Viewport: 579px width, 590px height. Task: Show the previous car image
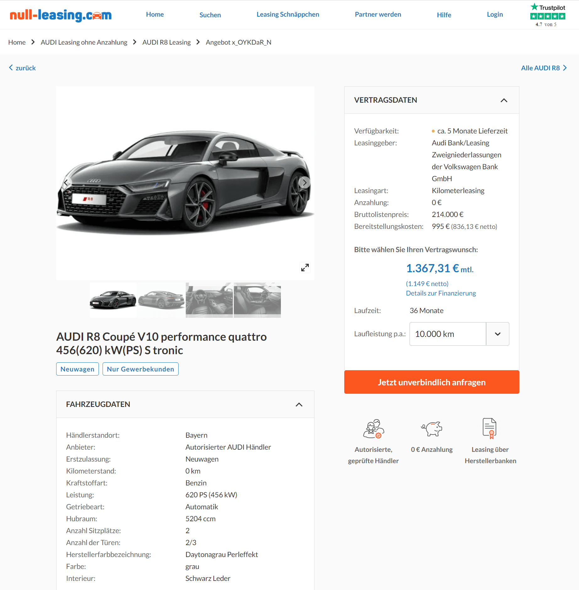pyautogui.click(x=66, y=182)
